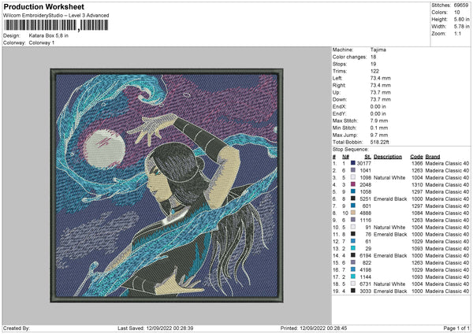Screen dimensions: 473x334
Task: Click the barcode under the worksheet title
Action: pos(56,25)
